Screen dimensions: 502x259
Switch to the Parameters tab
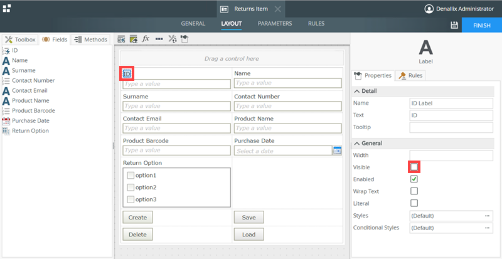pyautogui.click(x=275, y=23)
